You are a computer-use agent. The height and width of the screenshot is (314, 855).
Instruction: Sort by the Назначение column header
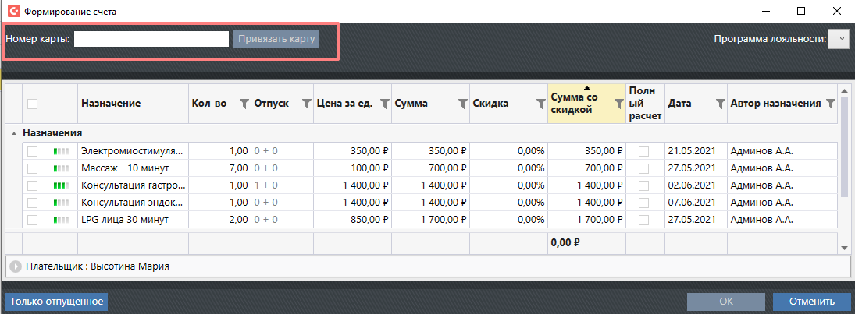(109, 104)
